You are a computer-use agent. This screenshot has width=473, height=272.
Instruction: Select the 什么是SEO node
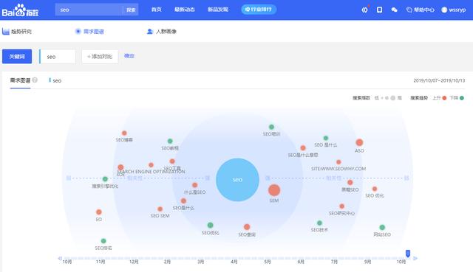pos(195,185)
